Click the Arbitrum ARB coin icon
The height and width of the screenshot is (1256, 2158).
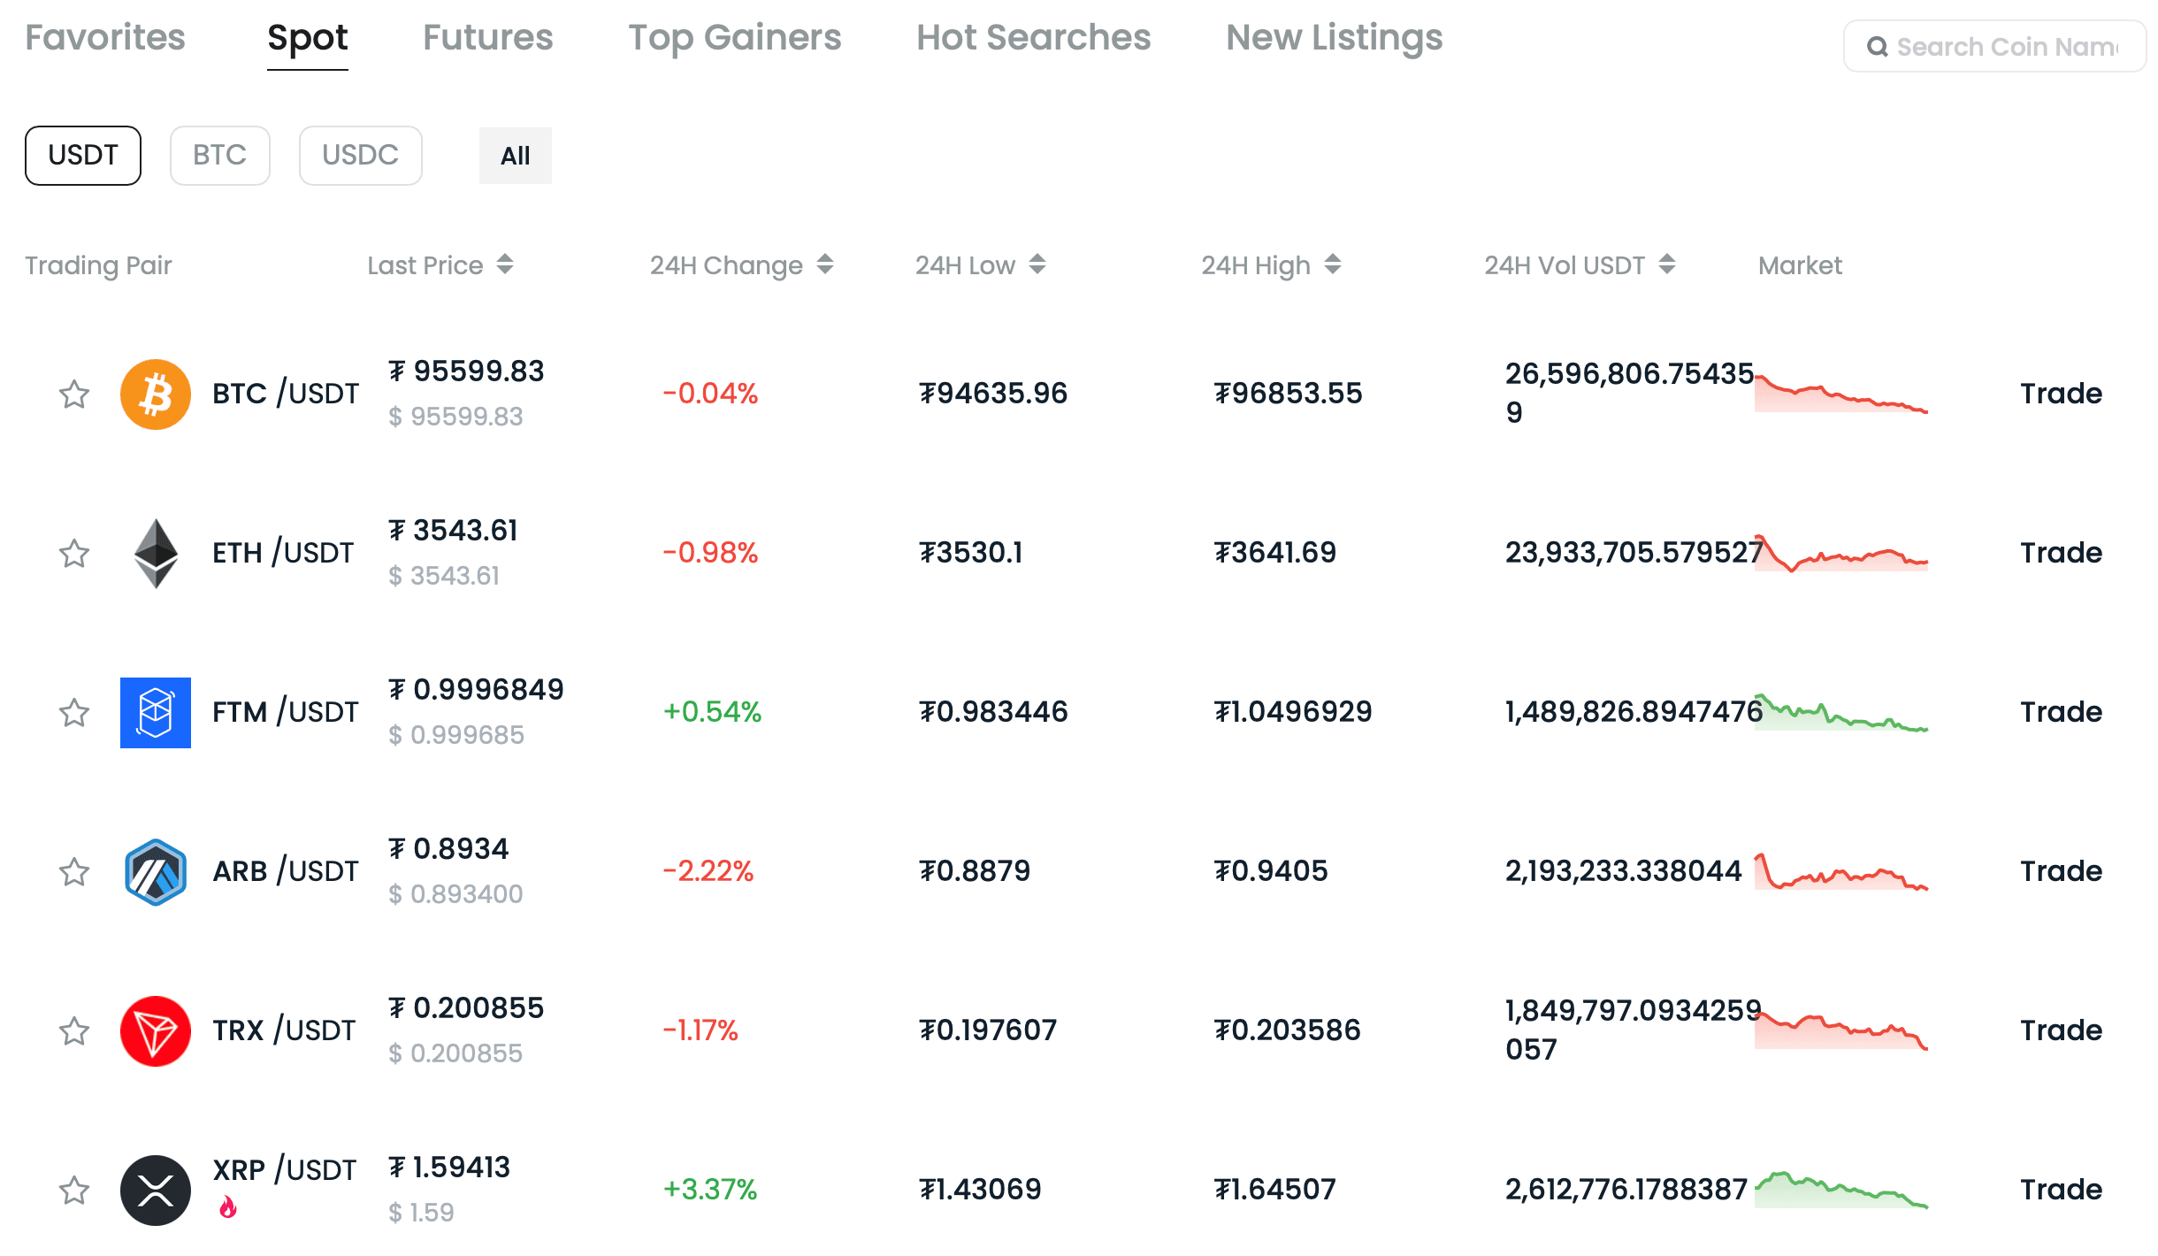click(155, 871)
